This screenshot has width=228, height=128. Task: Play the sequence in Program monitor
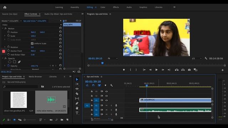click(x=156, y=70)
